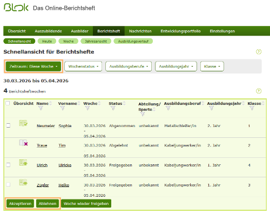This screenshot has height=213, width=270.
Task: Click filter funnel under Ausbildungsjahr column
Action: click(x=211, y=108)
